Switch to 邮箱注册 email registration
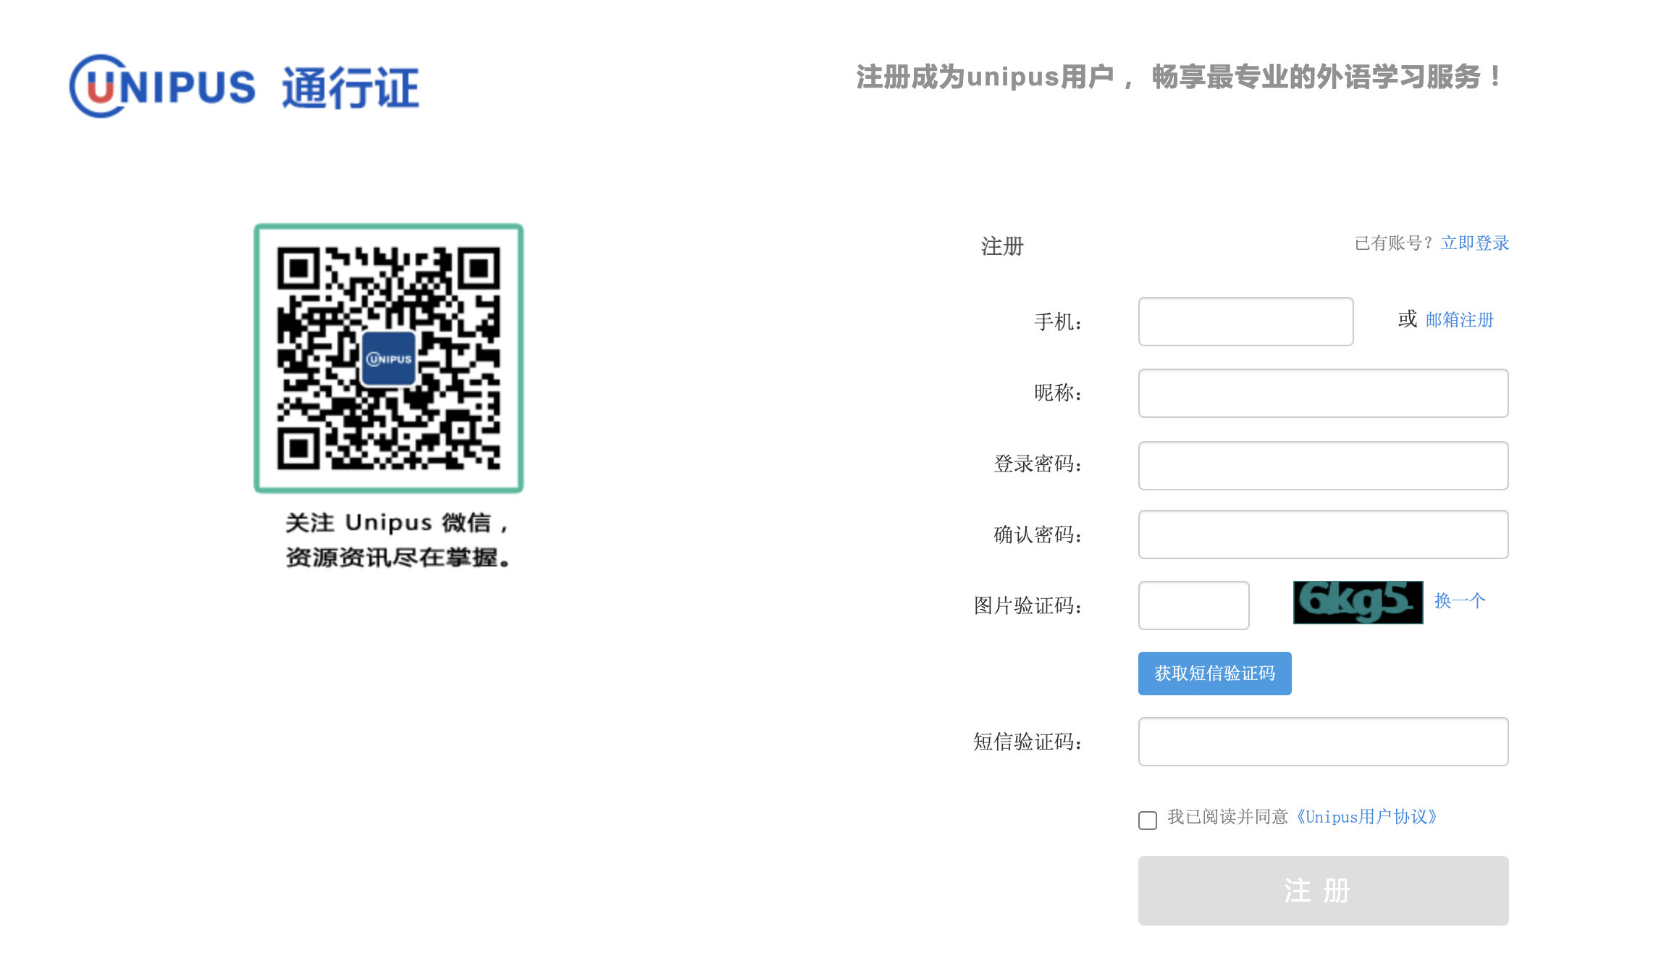1664x956 pixels. pos(1458,319)
